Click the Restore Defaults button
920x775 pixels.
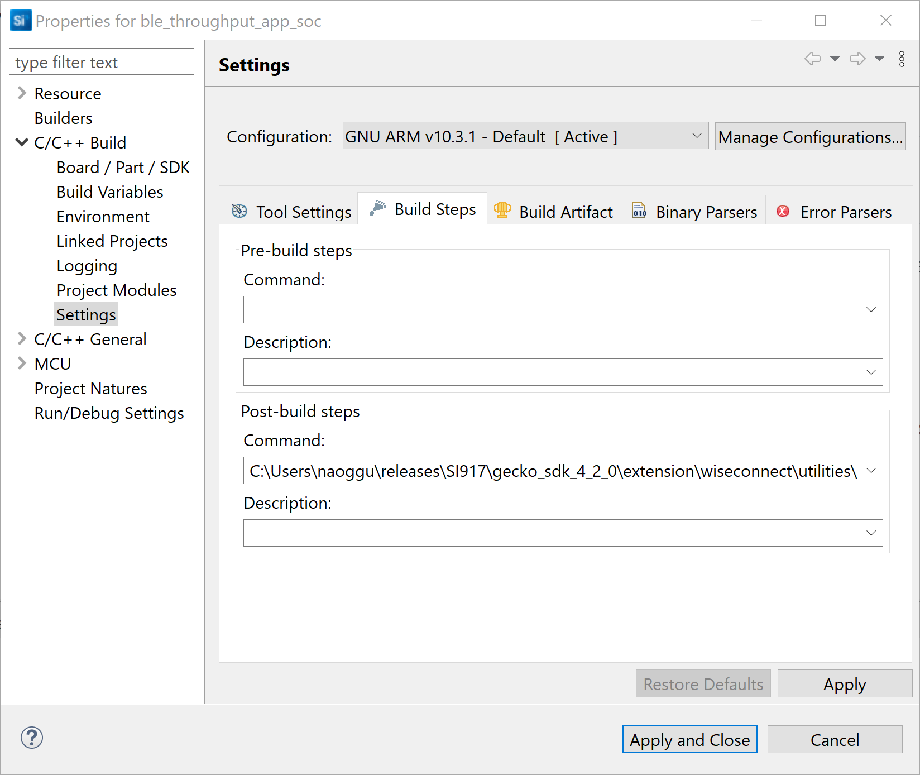(x=703, y=683)
